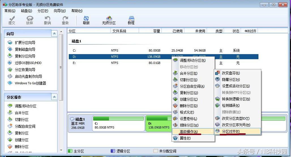Collapse the 向导 panel chevron

point(54,34)
